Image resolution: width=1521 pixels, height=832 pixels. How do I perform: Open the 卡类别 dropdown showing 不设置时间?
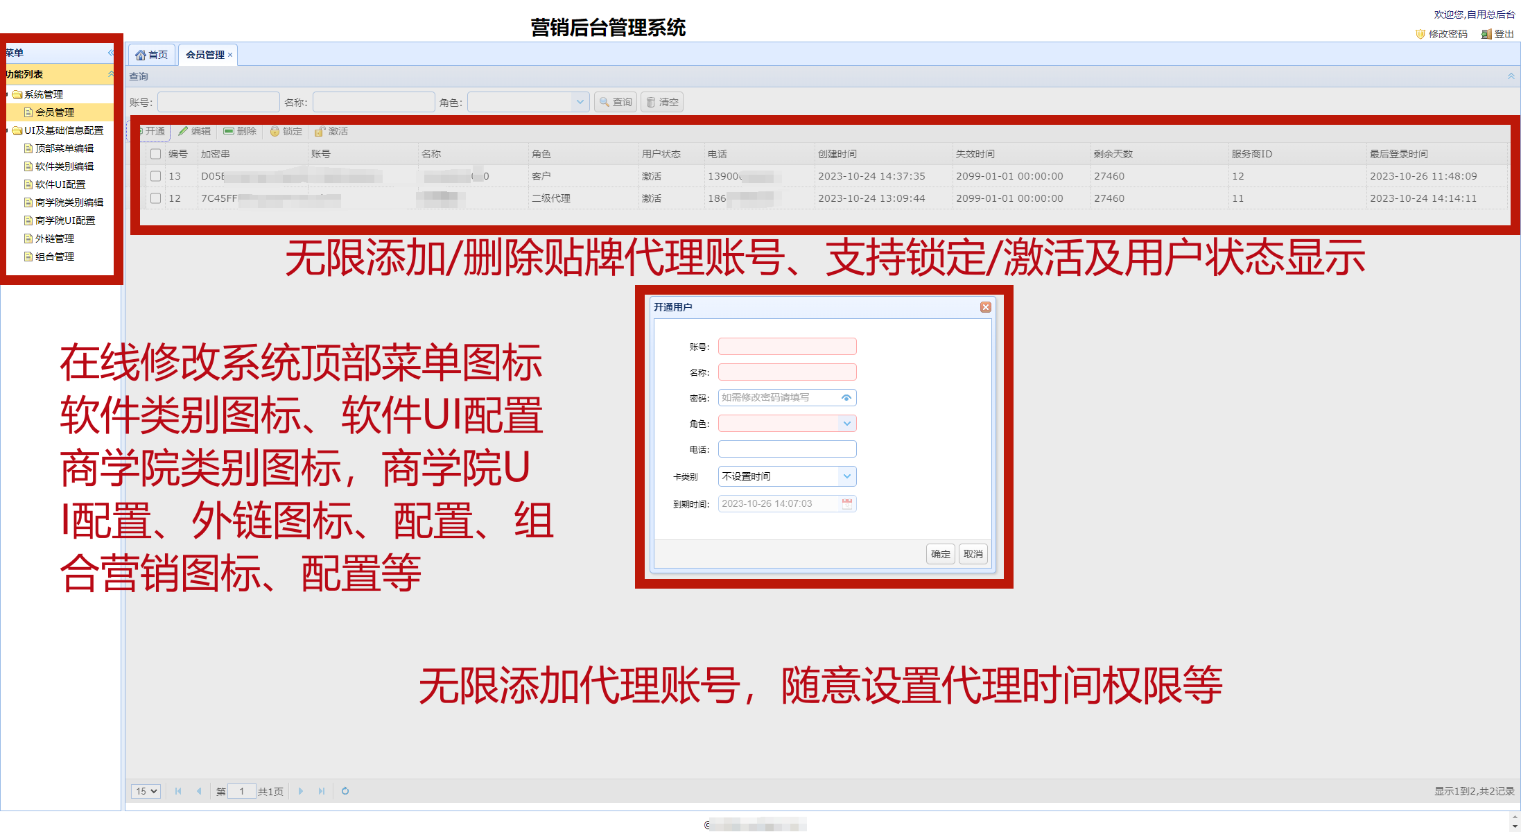846,476
